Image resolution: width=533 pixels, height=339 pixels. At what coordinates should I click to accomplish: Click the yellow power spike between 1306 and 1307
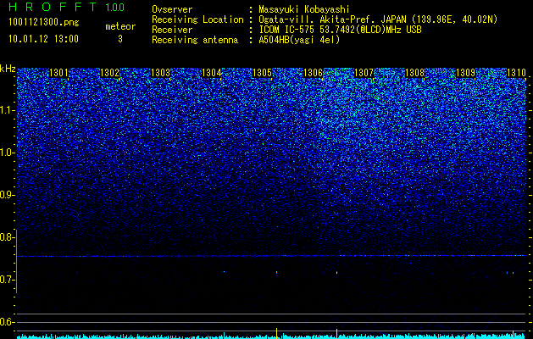336,333
